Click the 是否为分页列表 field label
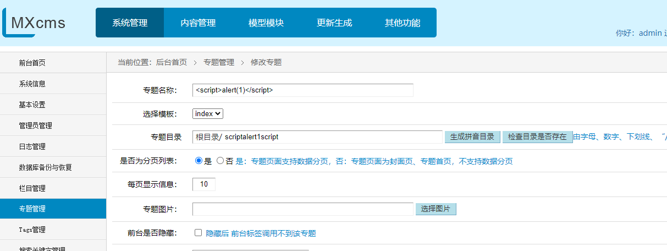The image size is (667, 251). pos(148,161)
